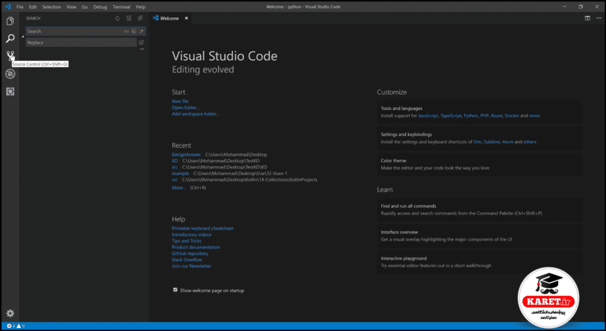The width and height of the screenshot is (606, 331).
Task: Open Find and run all commands
Action: [479, 209]
